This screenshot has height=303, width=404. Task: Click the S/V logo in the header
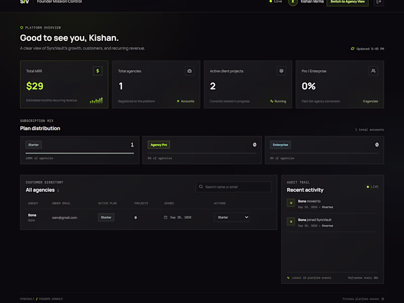click(x=24, y=2)
